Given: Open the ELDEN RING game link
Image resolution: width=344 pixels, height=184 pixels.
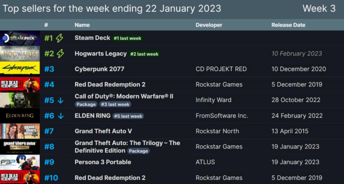Looking at the screenshot, I should [x=92, y=116].
